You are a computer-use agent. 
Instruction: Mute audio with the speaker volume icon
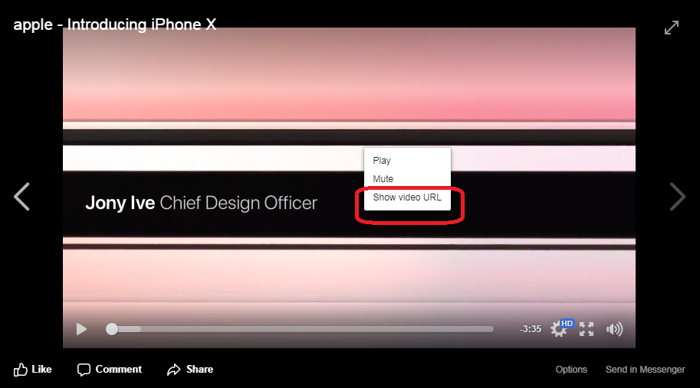[x=614, y=329]
